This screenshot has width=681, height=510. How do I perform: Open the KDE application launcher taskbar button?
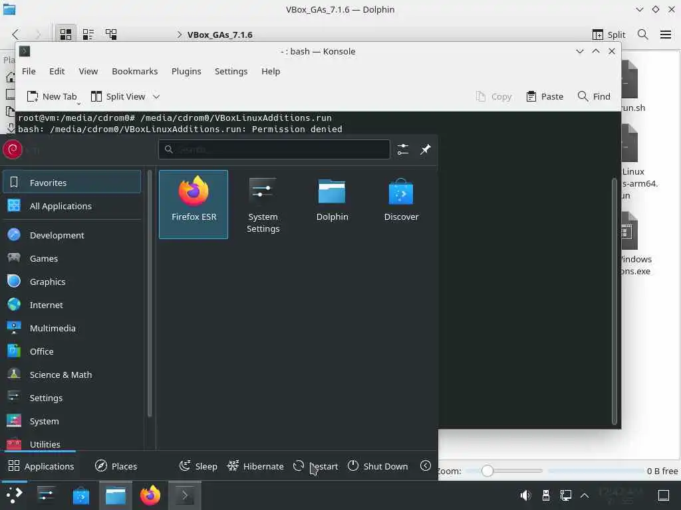click(x=14, y=495)
